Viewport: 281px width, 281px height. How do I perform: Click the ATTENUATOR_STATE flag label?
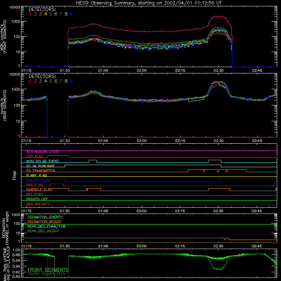coord(43,152)
